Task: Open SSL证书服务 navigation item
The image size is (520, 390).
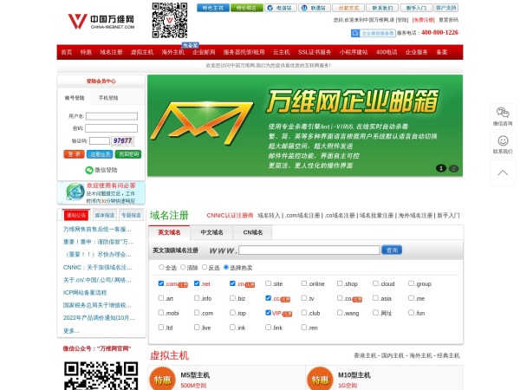Action: tap(315, 52)
